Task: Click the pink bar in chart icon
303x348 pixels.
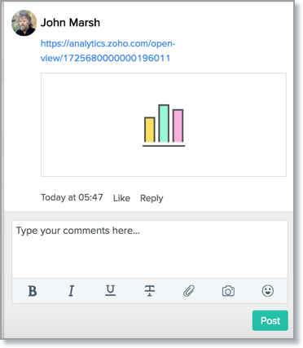Action: (178, 126)
